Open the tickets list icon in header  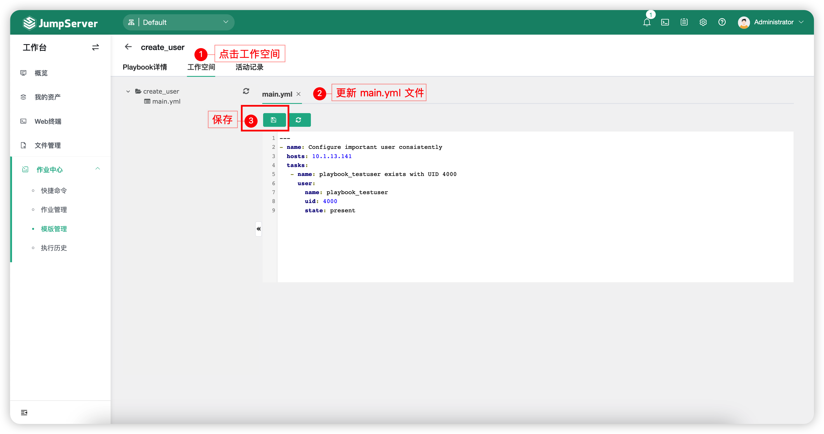tap(684, 22)
